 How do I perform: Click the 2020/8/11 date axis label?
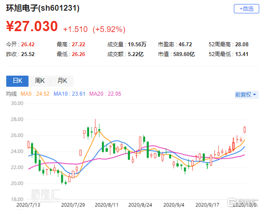106,205
